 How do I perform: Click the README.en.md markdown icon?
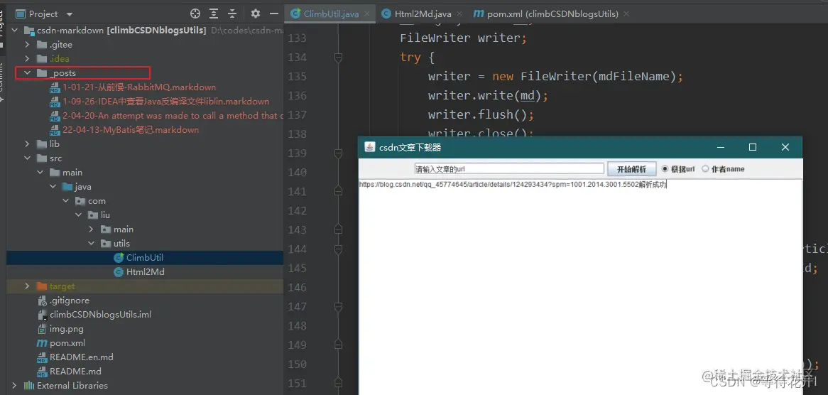[42, 357]
